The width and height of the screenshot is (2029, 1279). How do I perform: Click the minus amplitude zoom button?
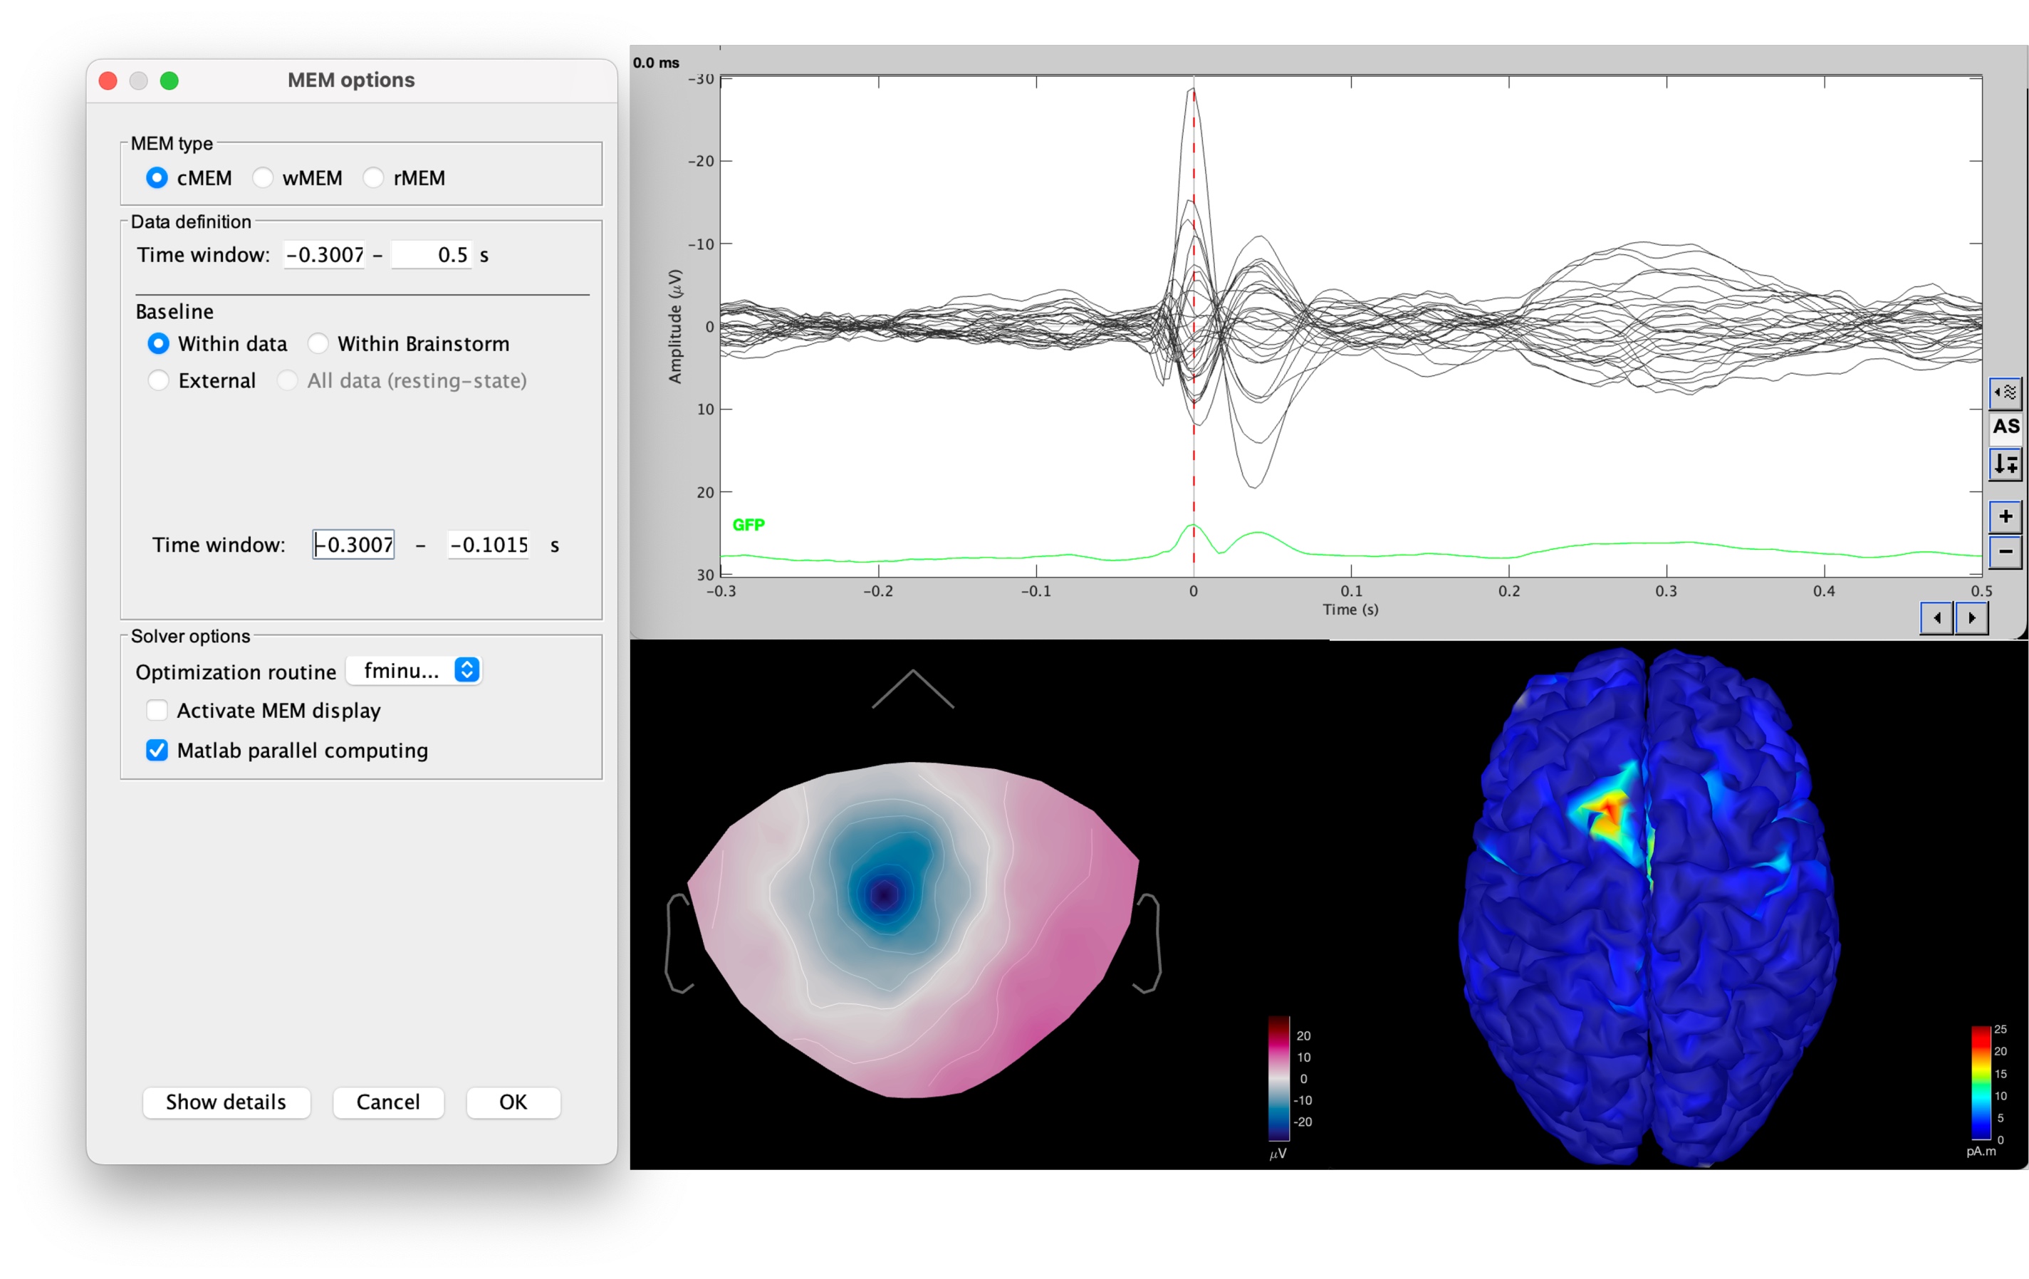[x=2005, y=552]
